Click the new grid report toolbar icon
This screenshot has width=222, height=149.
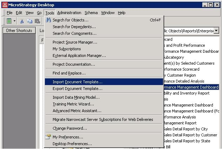tap(9, 21)
